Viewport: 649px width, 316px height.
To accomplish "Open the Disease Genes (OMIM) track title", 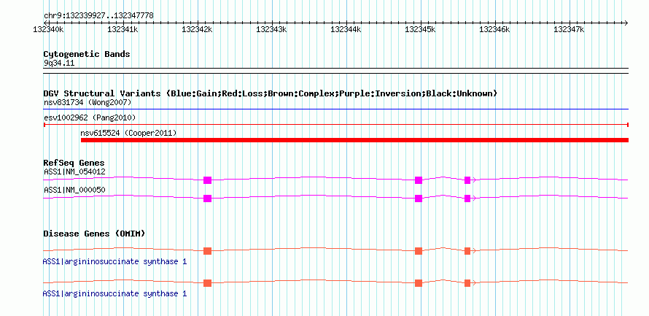I will pos(94,234).
